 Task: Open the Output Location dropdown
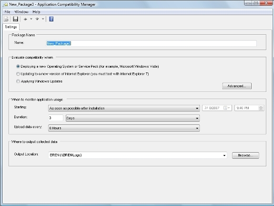pos(138,155)
